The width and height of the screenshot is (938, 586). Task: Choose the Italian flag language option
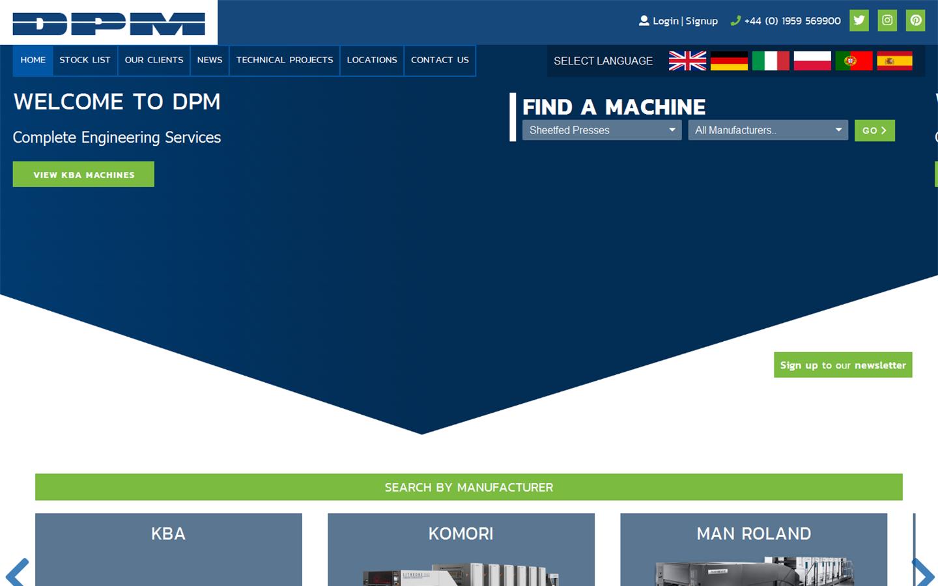pyautogui.click(x=771, y=61)
